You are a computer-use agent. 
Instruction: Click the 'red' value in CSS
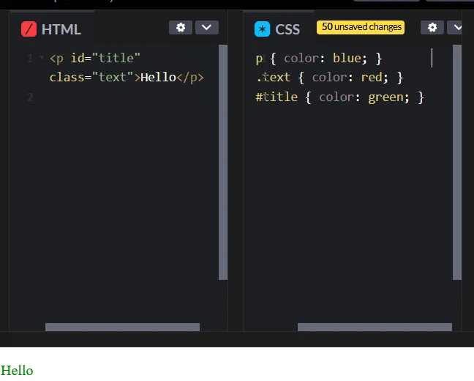point(372,78)
